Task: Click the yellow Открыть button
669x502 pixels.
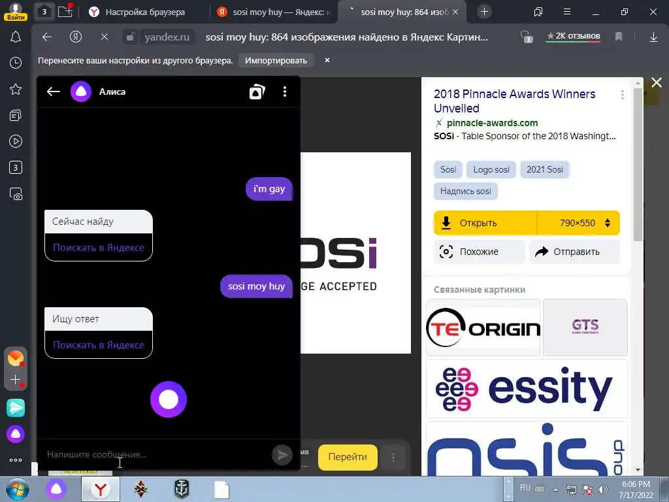Action: point(485,223)
